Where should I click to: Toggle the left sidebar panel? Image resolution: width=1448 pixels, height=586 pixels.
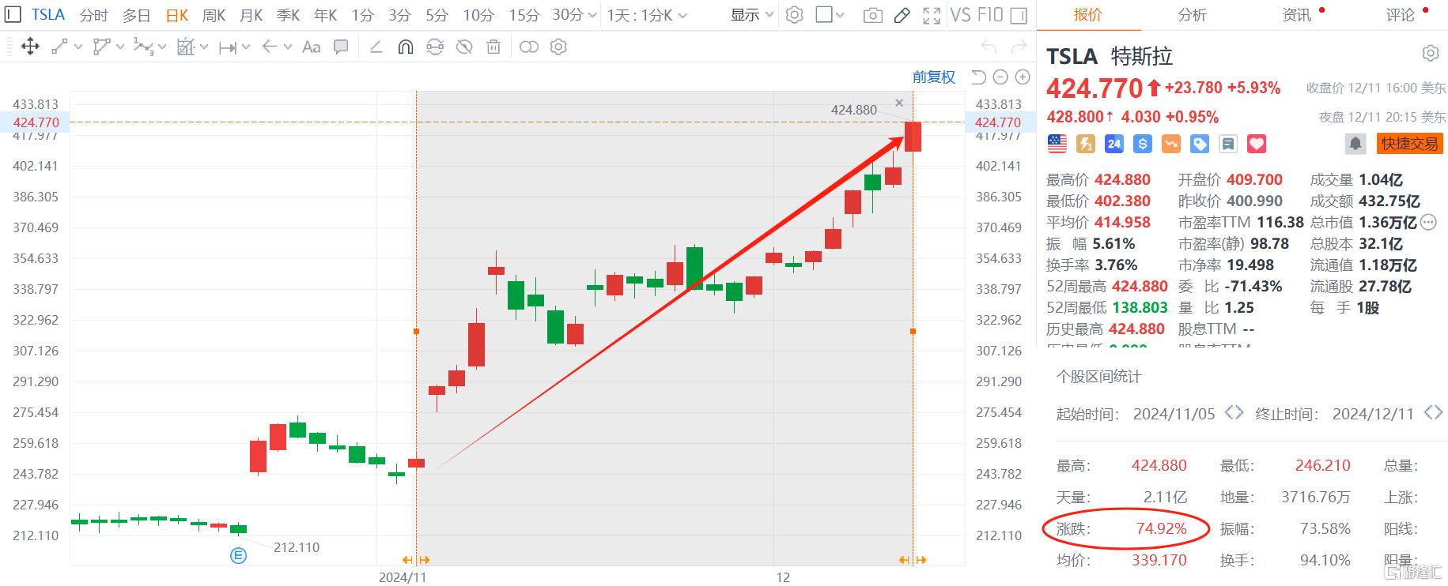pyautogui.click(x=14, y=15)
